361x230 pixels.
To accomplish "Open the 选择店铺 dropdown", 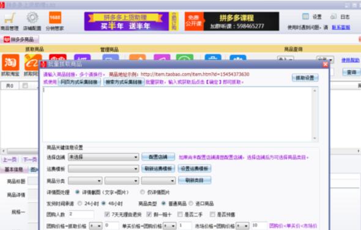I will click(x=103, y=157).
